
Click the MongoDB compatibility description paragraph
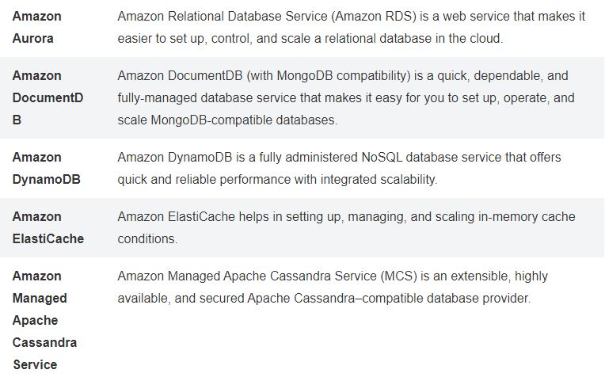[346, 97]
